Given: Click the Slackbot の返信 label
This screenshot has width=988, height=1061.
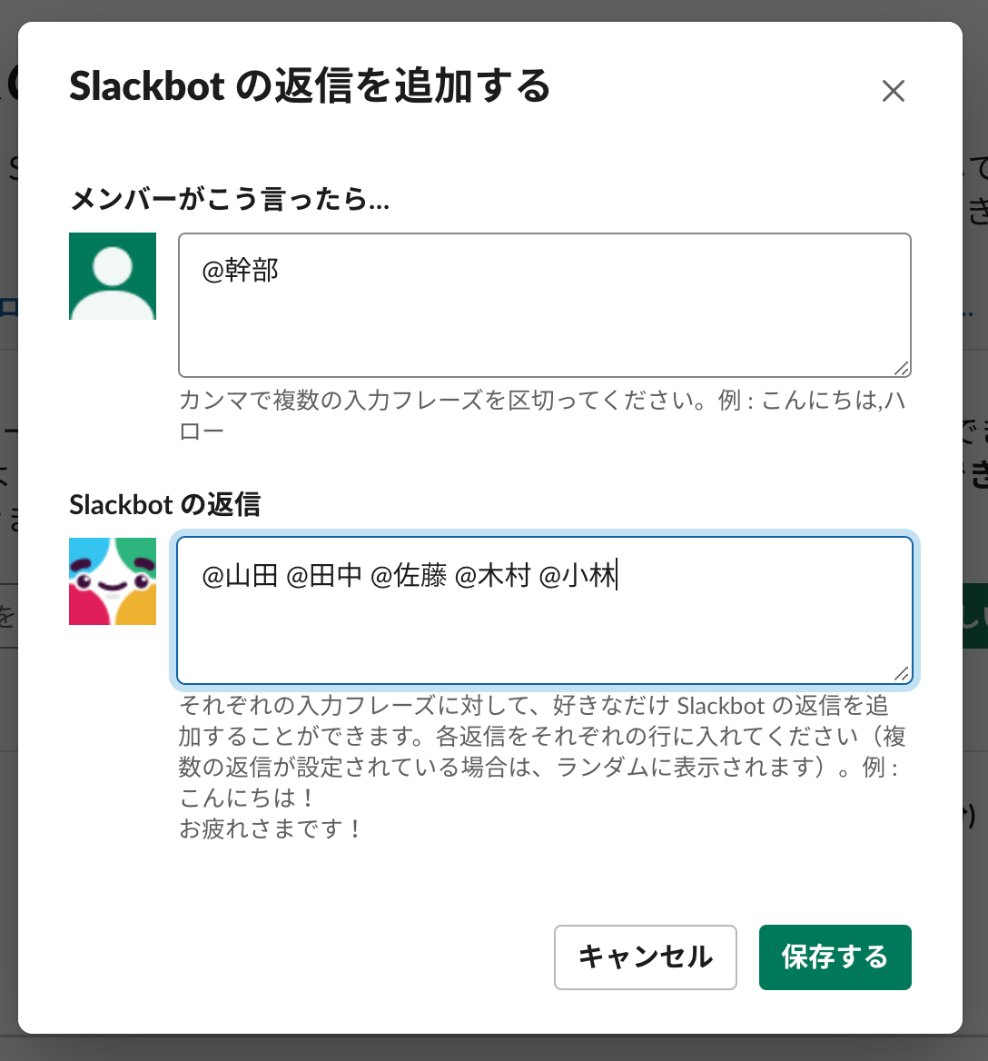Looking at the screenshot, I should coord(164,505).
